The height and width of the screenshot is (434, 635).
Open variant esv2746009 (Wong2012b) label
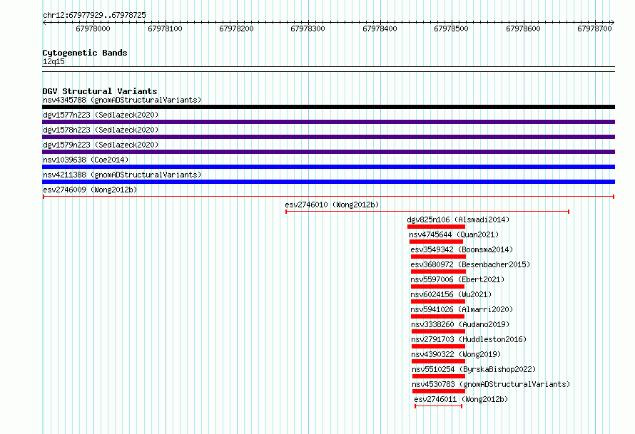click(x=90, y=190)
